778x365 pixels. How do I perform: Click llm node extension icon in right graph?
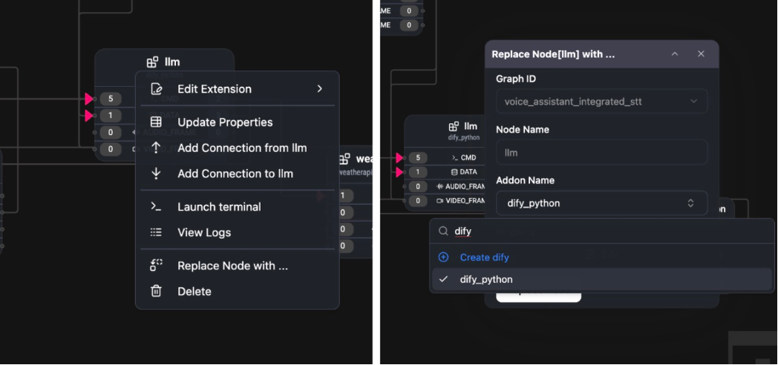[x=454, y=126]
